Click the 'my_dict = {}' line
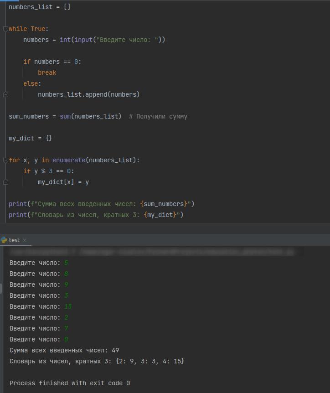330x393 pixels. pos(31,138)
